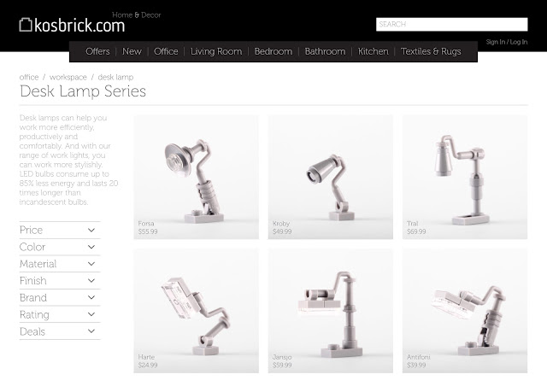Click the workspace breadcrumb link
Screen dimensions: 547x386
click(x=68, y=77)
